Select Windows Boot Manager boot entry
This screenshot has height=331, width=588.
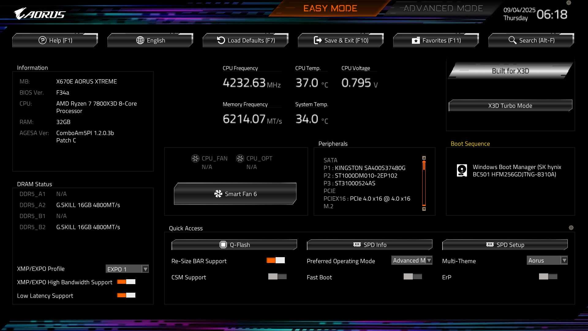[x=510, y=171]
